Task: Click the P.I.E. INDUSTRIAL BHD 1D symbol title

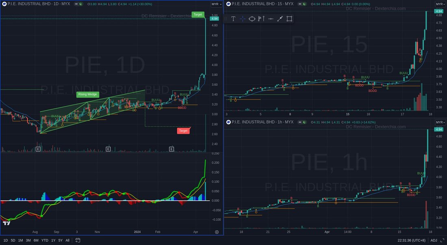Action: click(39, 4)
